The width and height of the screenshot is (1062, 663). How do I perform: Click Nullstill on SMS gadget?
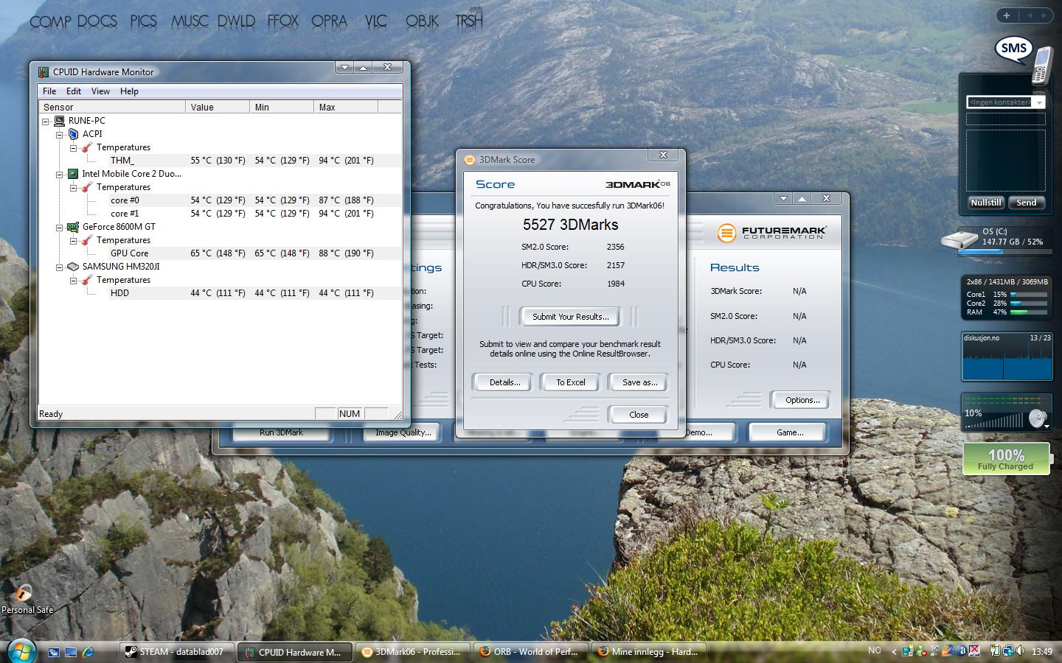click(985, 203)
